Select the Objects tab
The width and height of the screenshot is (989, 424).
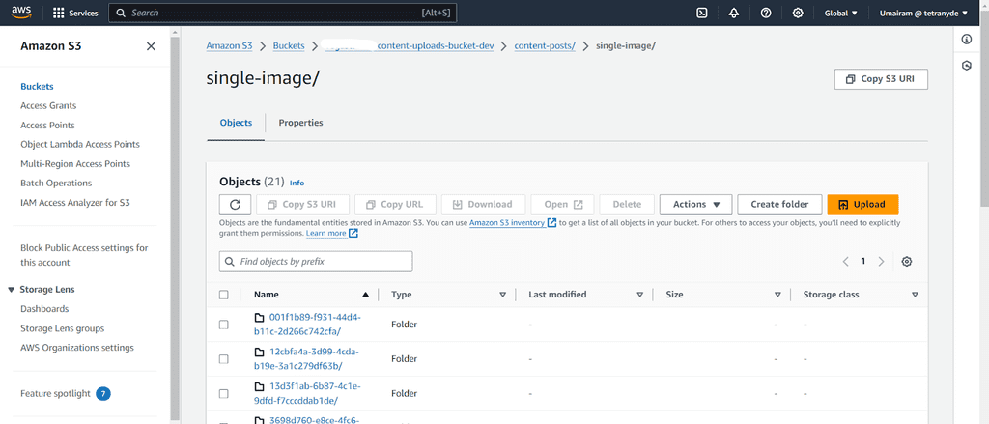point(236,123)
